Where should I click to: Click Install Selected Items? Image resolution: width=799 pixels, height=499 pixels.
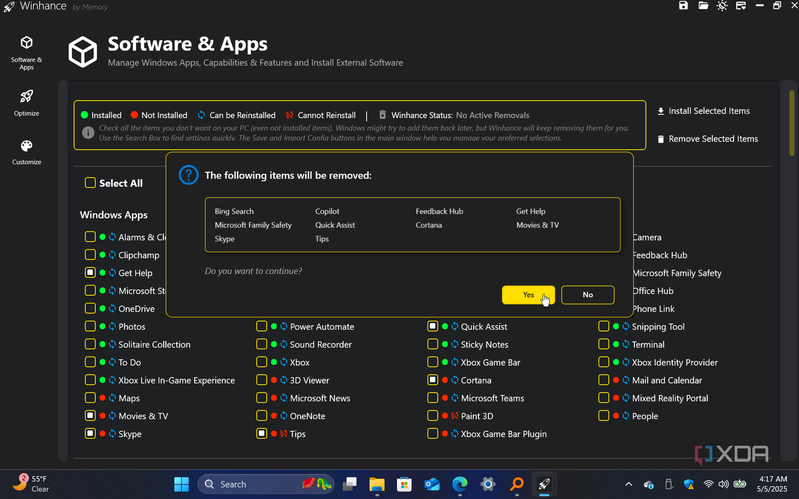coord(704,111)
